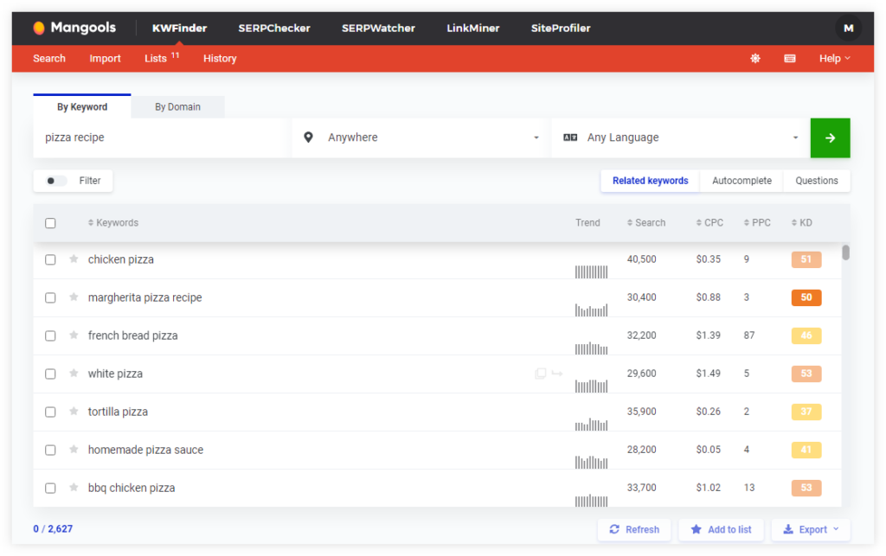Select the By Keyword tab
This screenshot has height=556, width=886.
pos(82,106)
